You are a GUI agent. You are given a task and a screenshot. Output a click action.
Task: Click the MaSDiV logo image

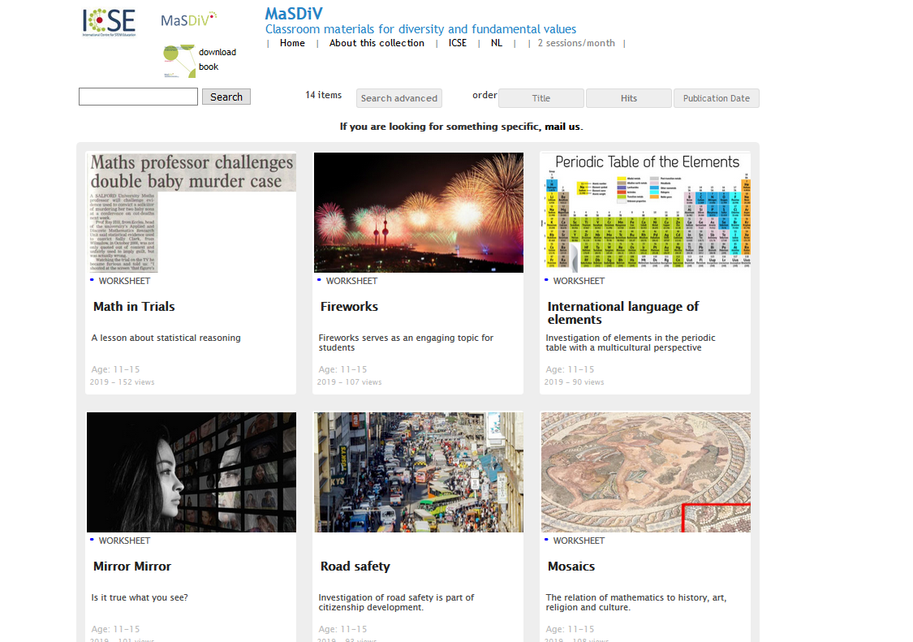188,19
